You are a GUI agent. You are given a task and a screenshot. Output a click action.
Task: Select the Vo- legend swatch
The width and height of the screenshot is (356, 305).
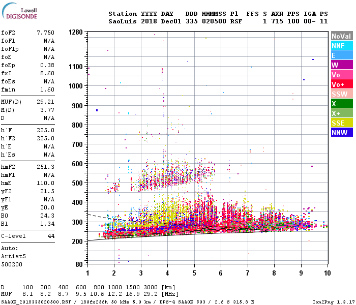click(x=342, y=75)
